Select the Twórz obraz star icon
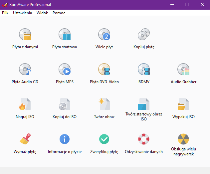This screenshot has width=210, height=174. pos(104,104)
